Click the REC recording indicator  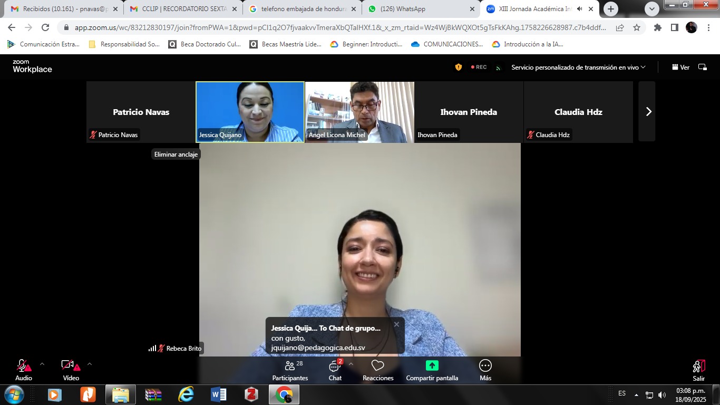click(x=478, y=67)
